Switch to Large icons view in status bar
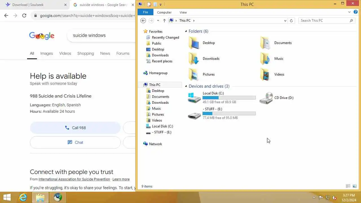Screen dimensions: 361x203 355,186
